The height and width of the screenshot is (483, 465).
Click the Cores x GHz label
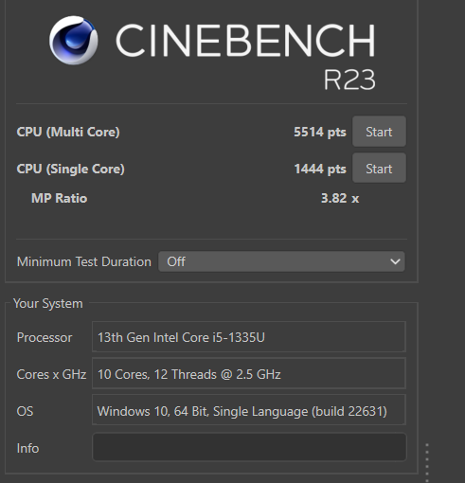(x=51, y=374)
